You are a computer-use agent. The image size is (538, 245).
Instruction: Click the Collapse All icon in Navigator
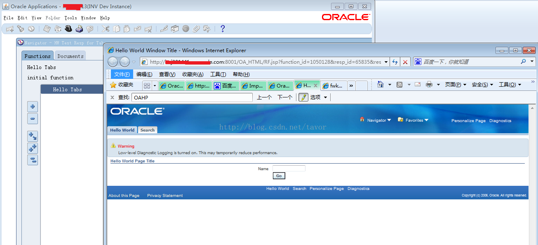coord(33,160)
